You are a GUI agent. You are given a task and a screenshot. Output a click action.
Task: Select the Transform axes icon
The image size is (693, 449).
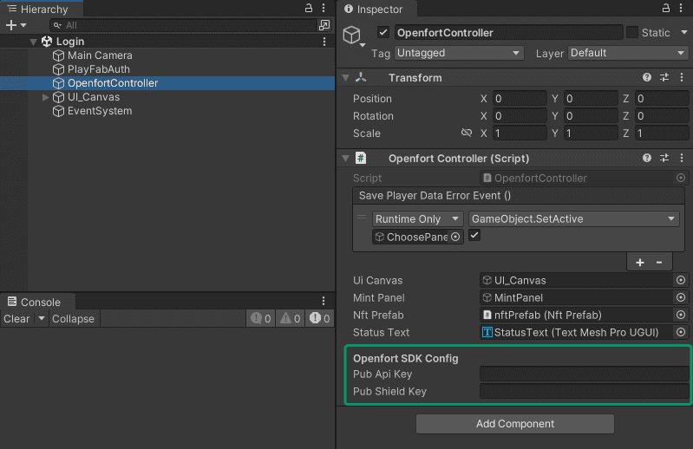[x=361, y=78]
